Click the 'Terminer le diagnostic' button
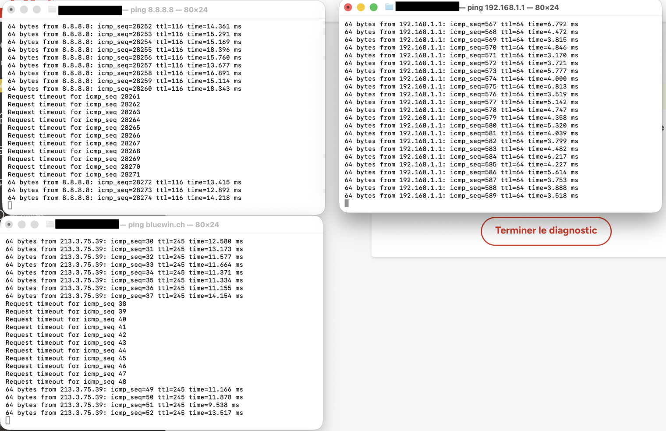666x431 pixels. (x=546, y=231)
